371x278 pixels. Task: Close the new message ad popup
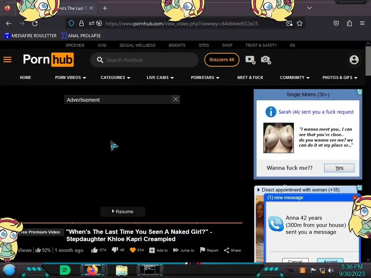355,198
